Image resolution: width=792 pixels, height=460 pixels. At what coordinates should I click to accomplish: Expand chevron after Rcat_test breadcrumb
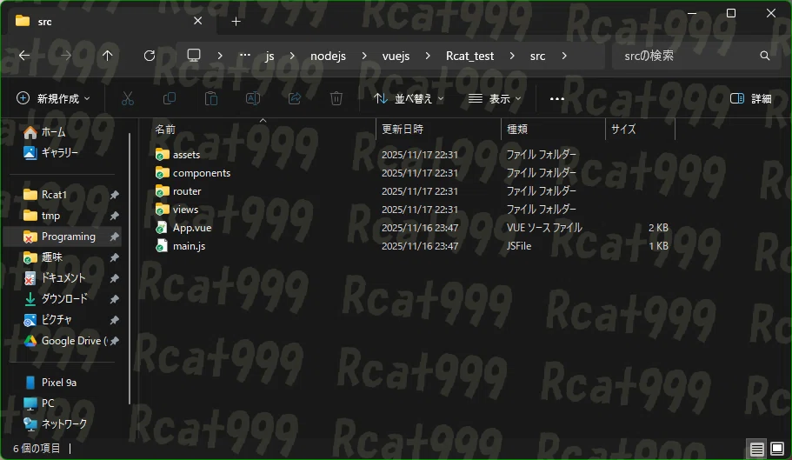(512, 56)
